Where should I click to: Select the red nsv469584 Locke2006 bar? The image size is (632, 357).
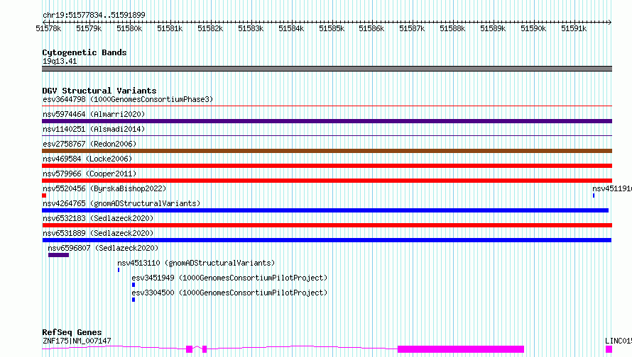click(327, 166)
